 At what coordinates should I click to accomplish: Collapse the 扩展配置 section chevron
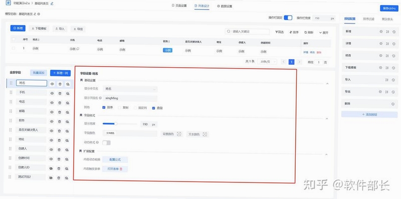pos(326,154)
